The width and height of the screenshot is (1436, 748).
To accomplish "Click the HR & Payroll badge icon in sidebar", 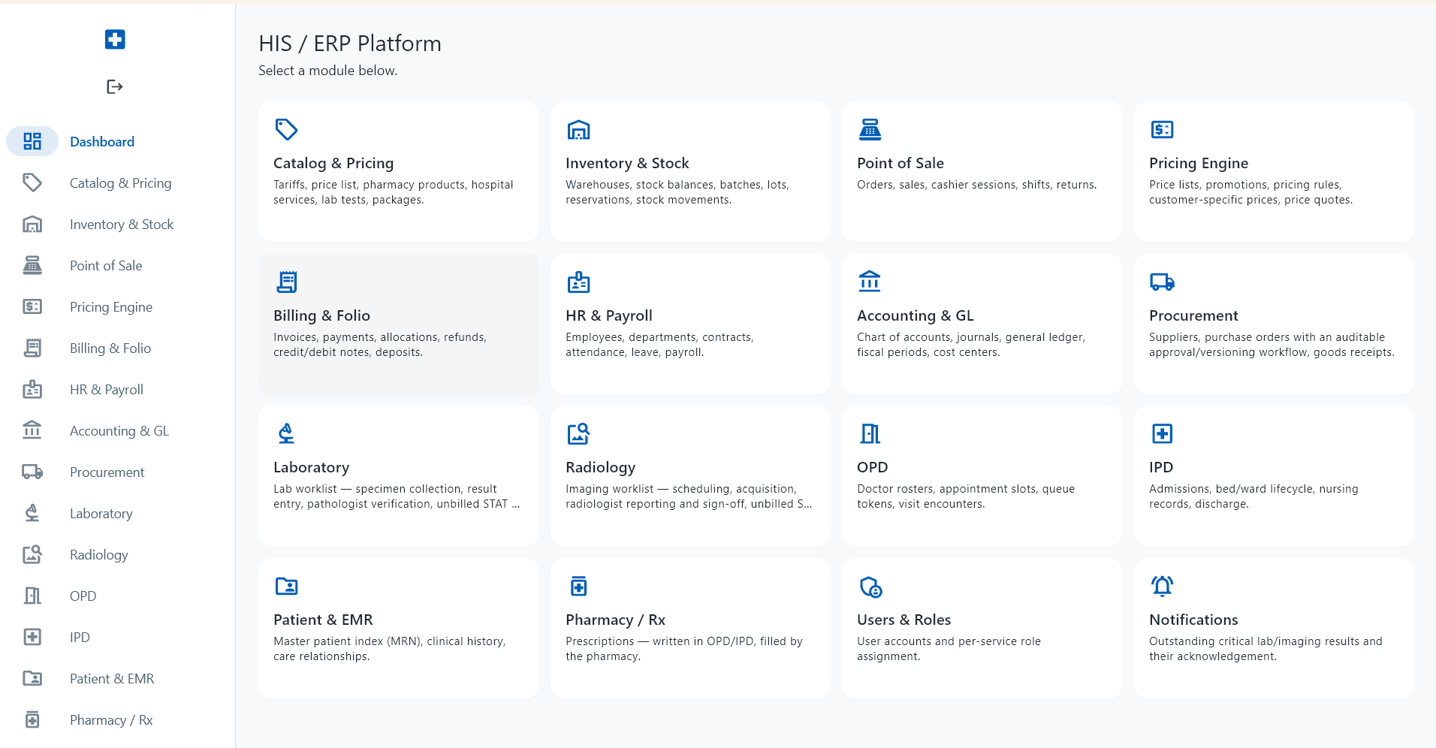I will click(x=32, y=389).
